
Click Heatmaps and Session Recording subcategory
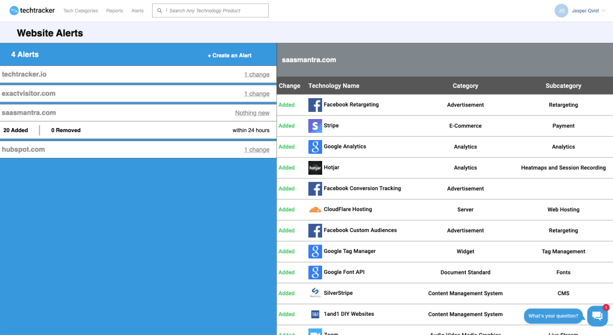click(563, 168)
